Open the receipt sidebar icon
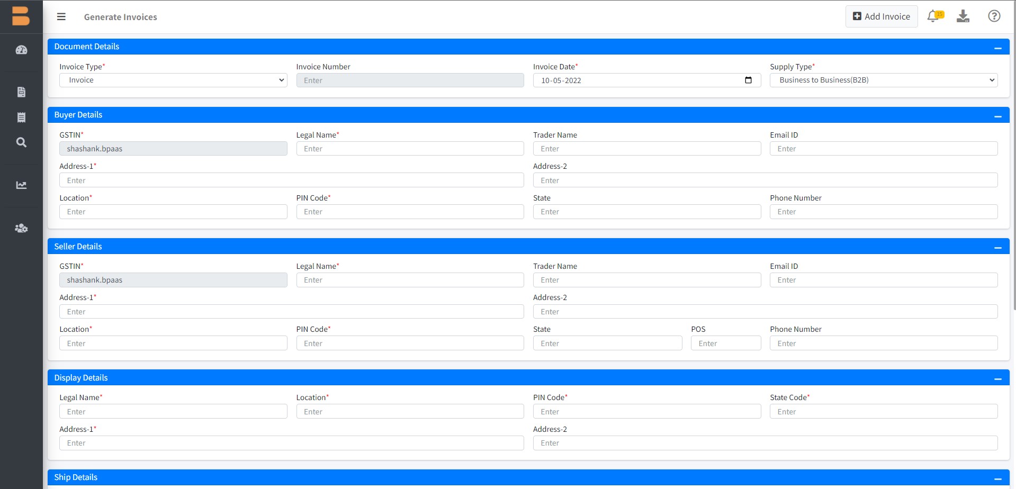1016x489 pixels. 21,117
